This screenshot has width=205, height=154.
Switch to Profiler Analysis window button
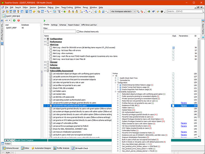coord(61,148)
